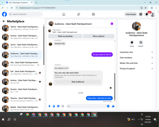The image size is (159, 127).
Task: Expand Media, files and links section
Action: [136, 63]
